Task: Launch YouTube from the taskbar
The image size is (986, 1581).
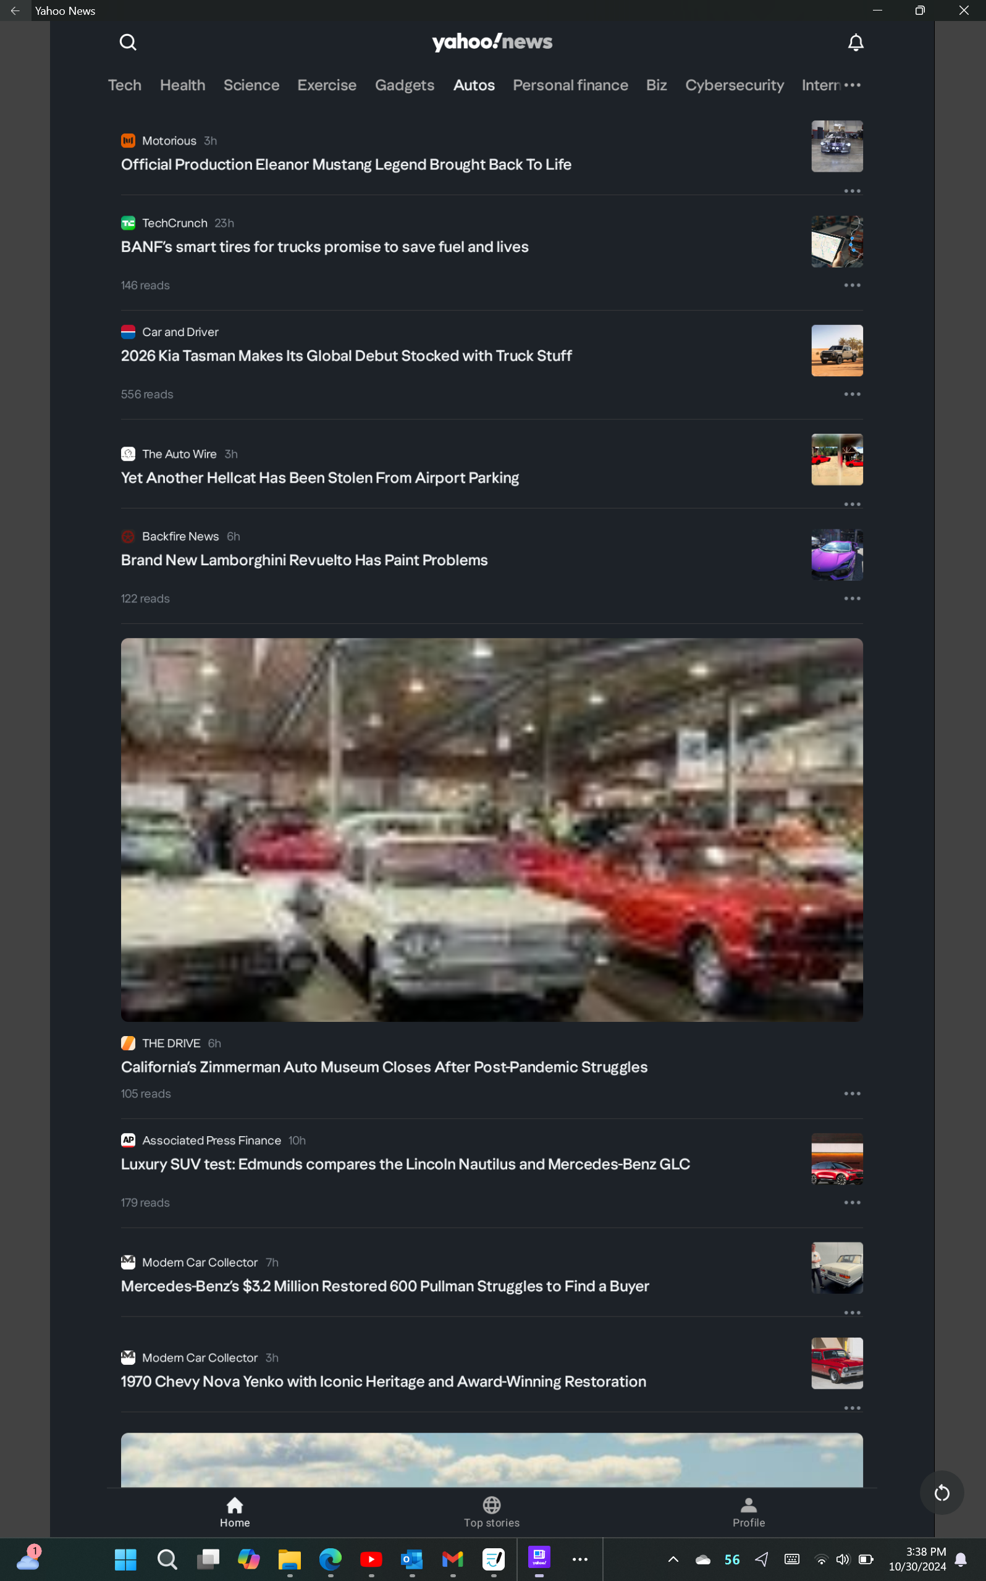Action: click(371, 1559)
